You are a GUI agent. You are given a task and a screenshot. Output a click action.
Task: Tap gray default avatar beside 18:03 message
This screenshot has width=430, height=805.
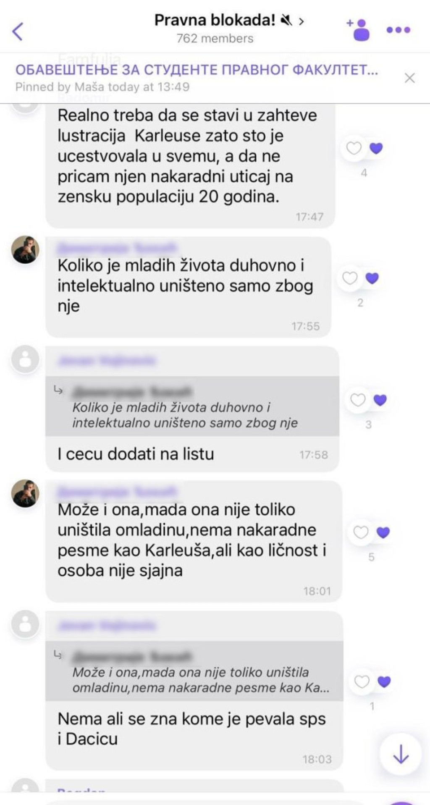pos(25,624)
